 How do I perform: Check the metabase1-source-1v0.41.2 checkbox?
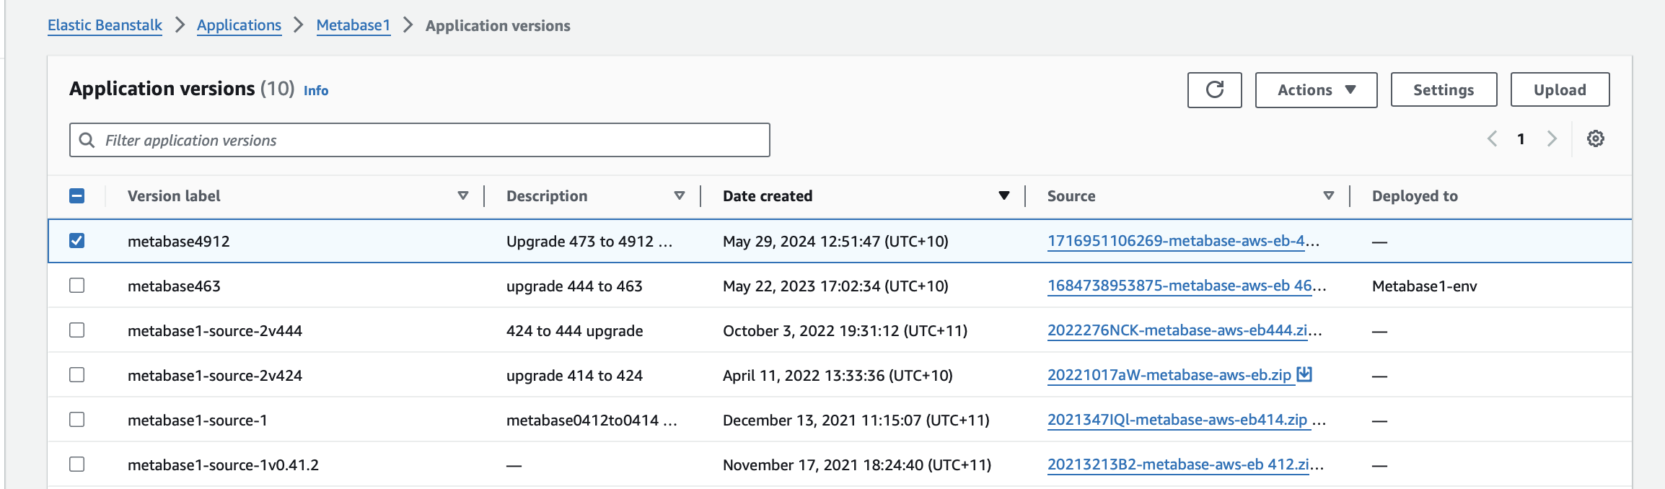tap(77, 464)
